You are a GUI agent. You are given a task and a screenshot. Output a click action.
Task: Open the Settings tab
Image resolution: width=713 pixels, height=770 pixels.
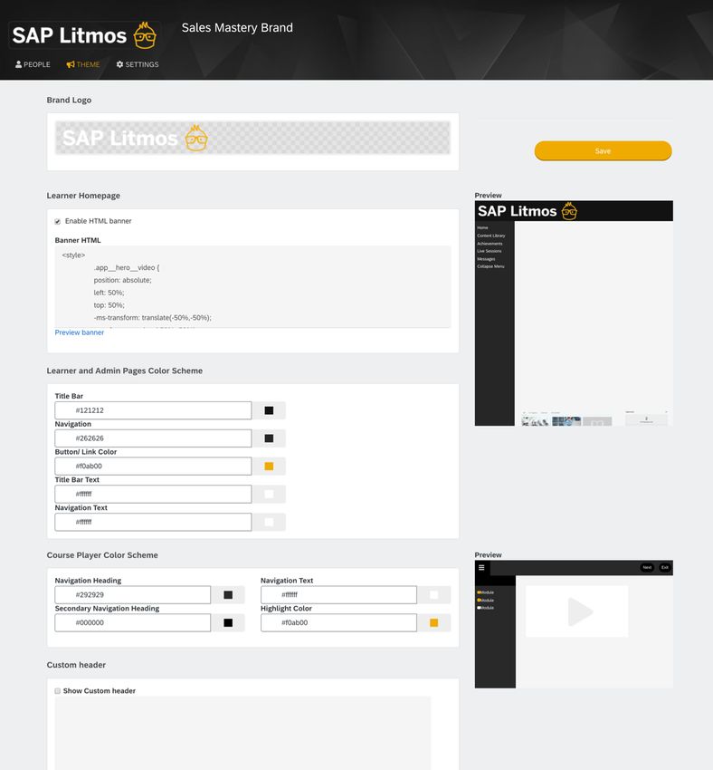(x=138, y=64)
